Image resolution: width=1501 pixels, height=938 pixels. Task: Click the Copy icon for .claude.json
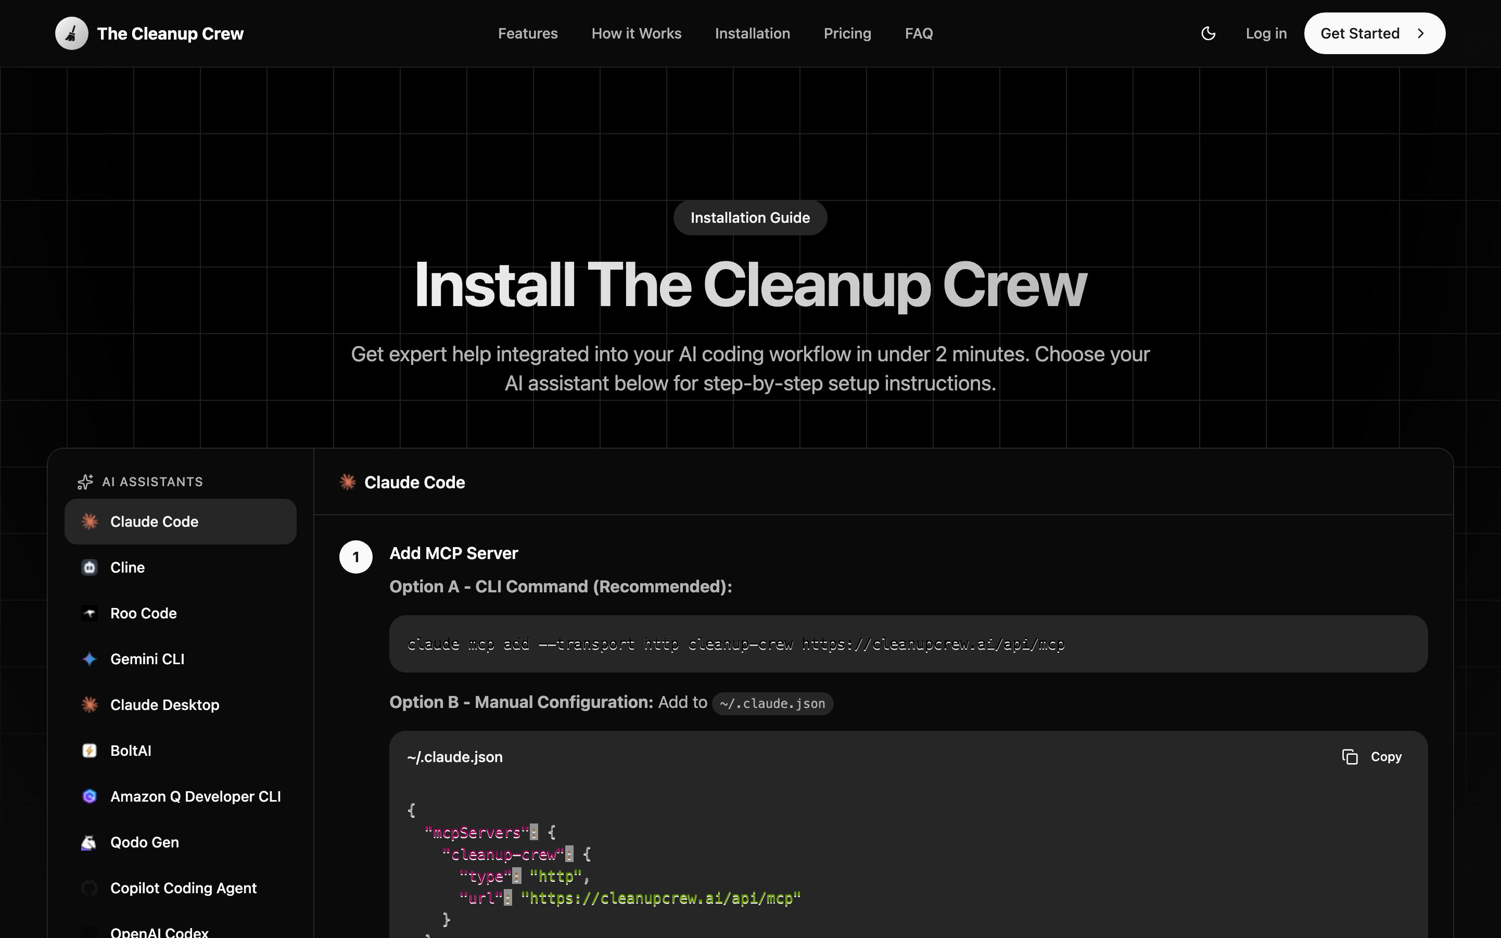1350,757
